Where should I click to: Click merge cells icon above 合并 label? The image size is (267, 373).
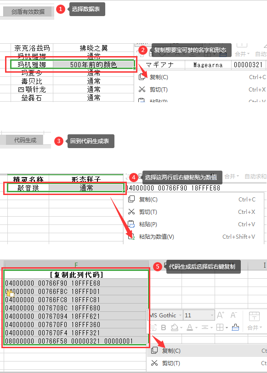point(254,316)
